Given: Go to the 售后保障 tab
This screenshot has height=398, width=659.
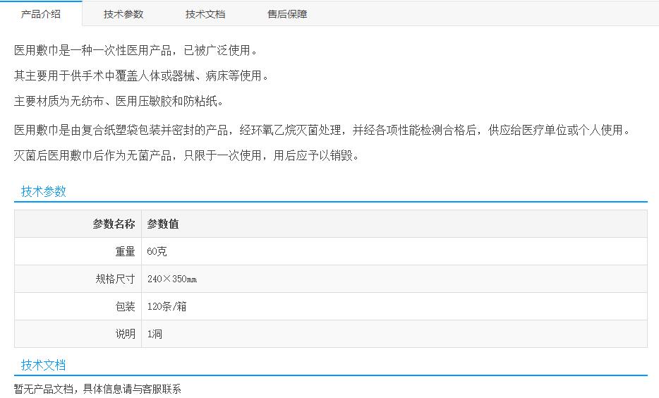Looking at the screenshot, I should pos(287,14).
